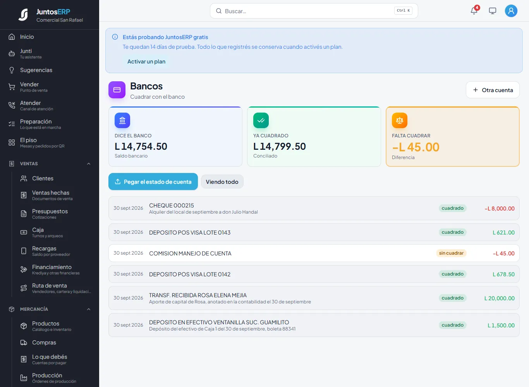Click Activar un plan link
The width and height of the screenshot is (529, 387).
(146, 62)
